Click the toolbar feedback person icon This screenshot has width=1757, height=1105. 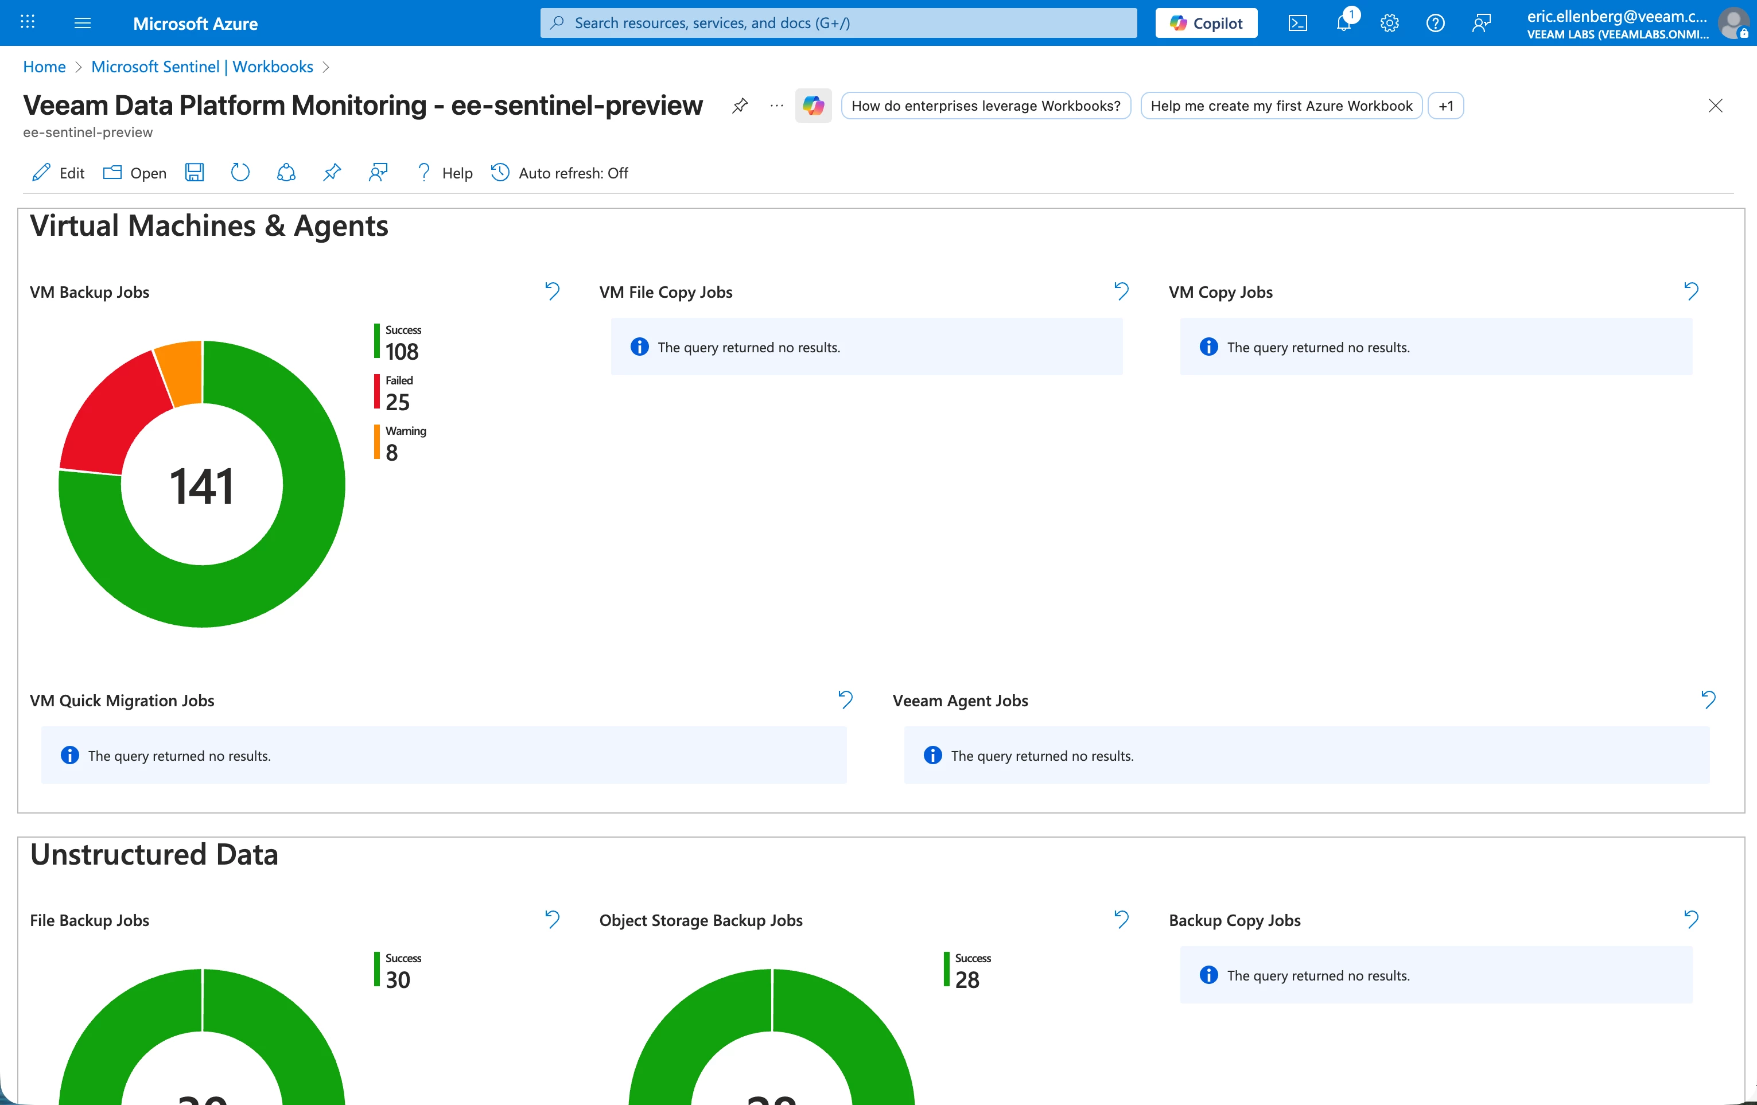377,173
